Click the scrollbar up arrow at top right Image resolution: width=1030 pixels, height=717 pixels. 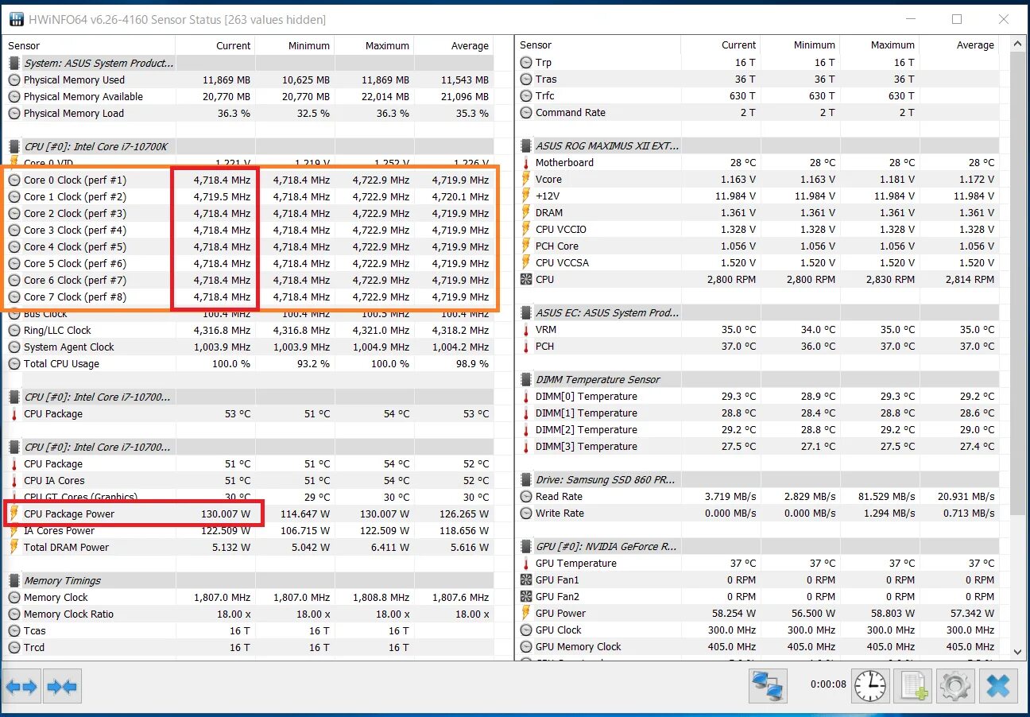1017,44
